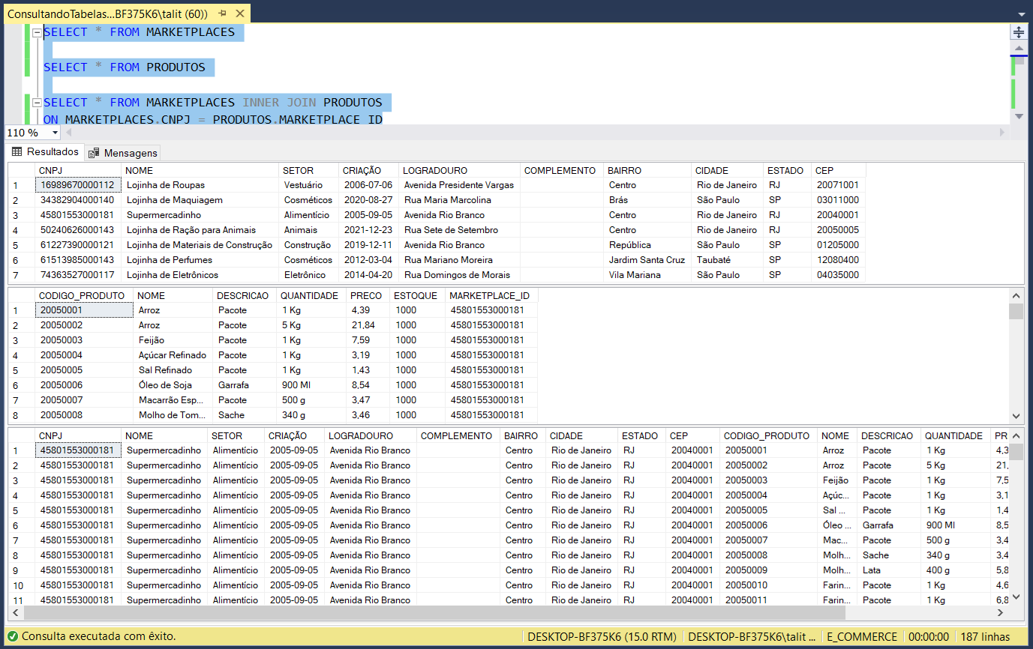
Task: Click the Óleo de Soja cell
Action: [x=173, y=385]
